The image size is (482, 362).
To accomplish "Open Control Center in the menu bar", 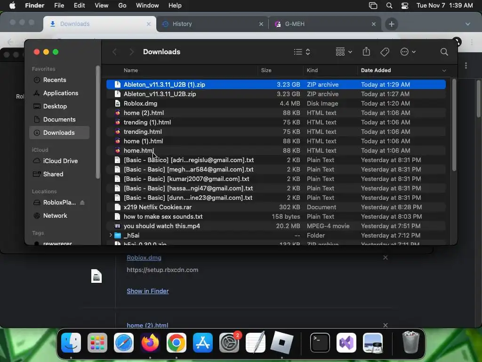I will point(404,6).
